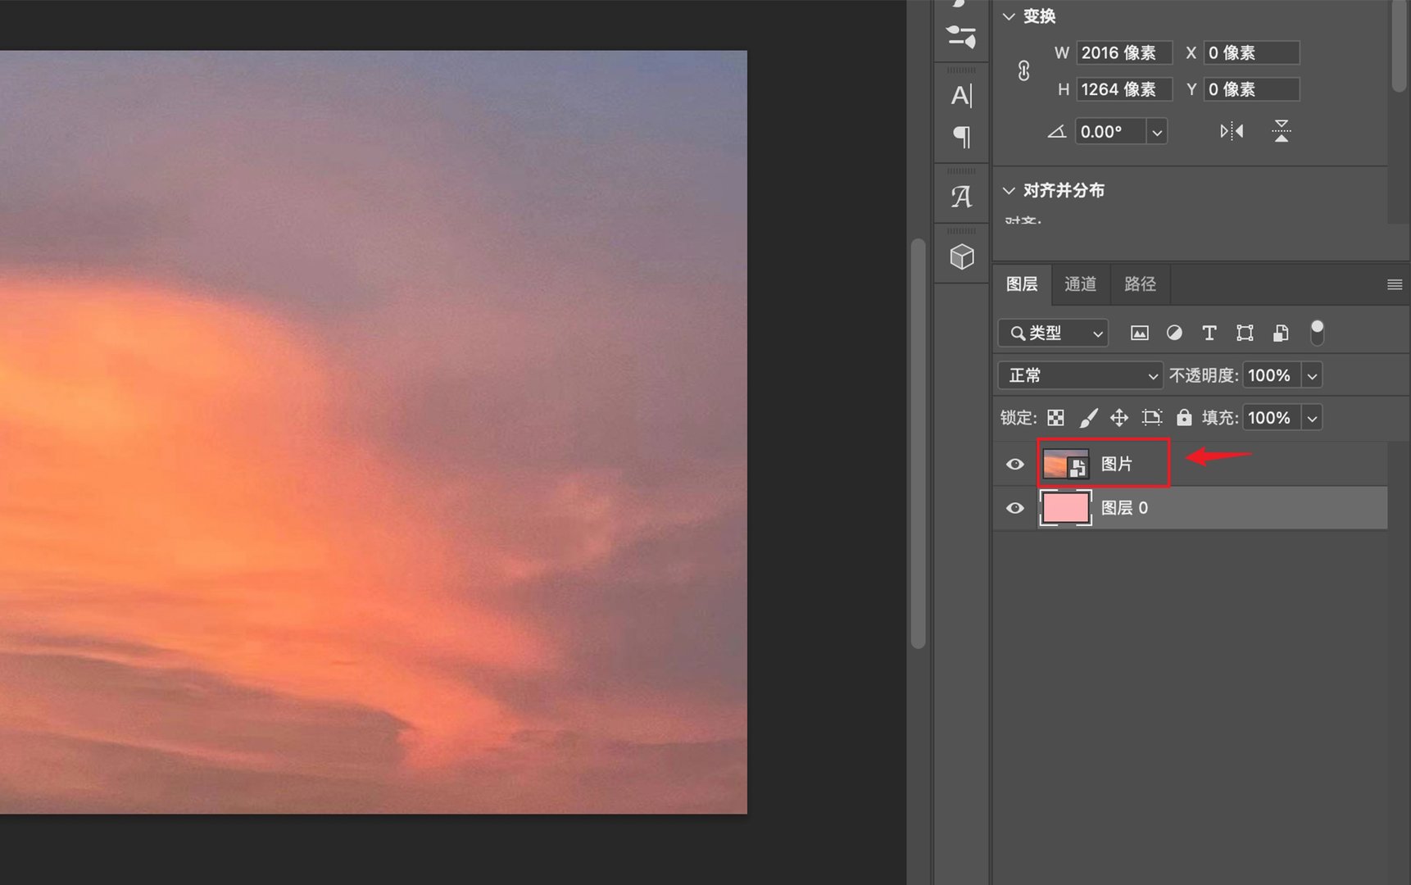The width and height of the screenshot is (1411, 885).
Task: Switch to the 路径 tab
Action: (x=1139, y=284)
